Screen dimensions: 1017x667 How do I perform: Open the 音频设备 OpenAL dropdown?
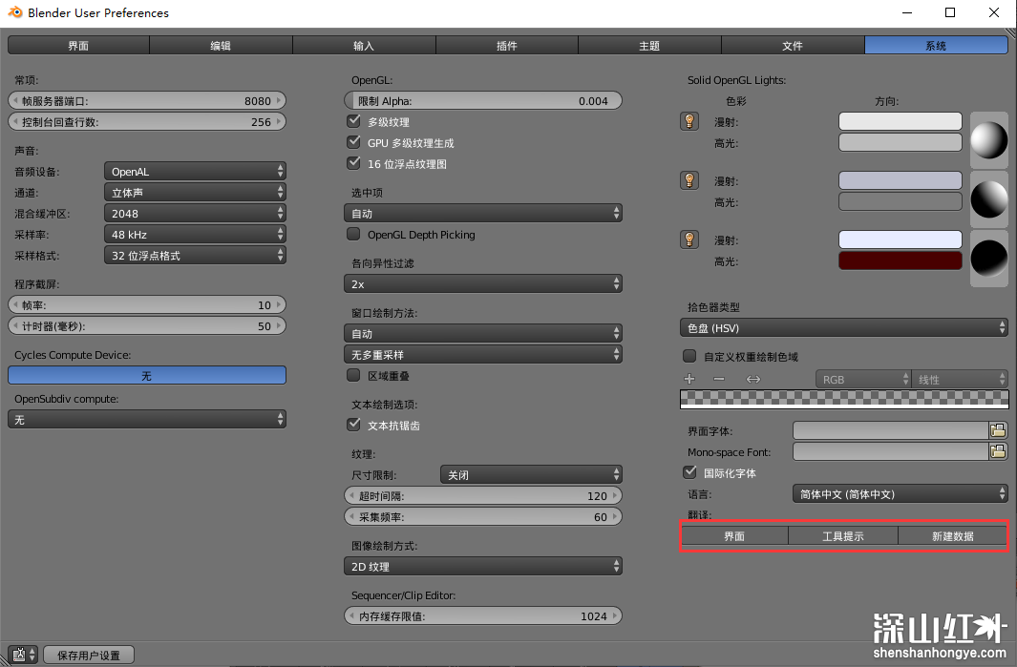195,172
